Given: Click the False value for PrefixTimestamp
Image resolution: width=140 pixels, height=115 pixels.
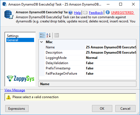Looking at the screenshot, I should coord(90,68).
